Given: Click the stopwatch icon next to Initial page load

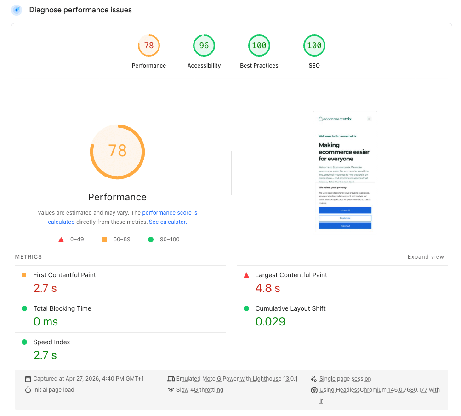Looking at the screenshot, I should (28, 390).
